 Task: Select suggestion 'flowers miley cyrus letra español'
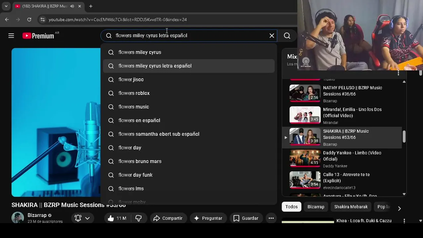point(189,66)
